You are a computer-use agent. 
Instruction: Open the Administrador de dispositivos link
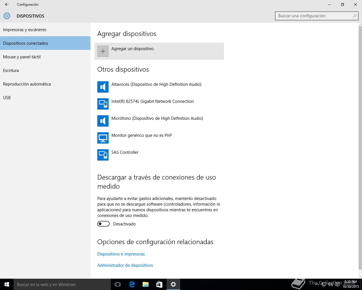point(125,265)
